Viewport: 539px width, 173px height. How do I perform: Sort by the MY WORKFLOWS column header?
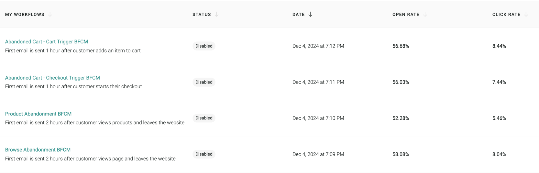click(25, 15)
